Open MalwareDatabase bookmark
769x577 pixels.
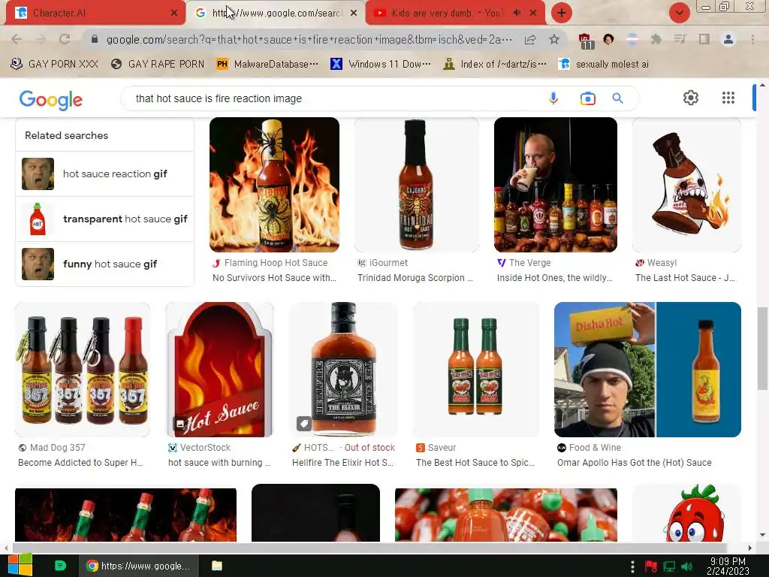coord(267,65)
